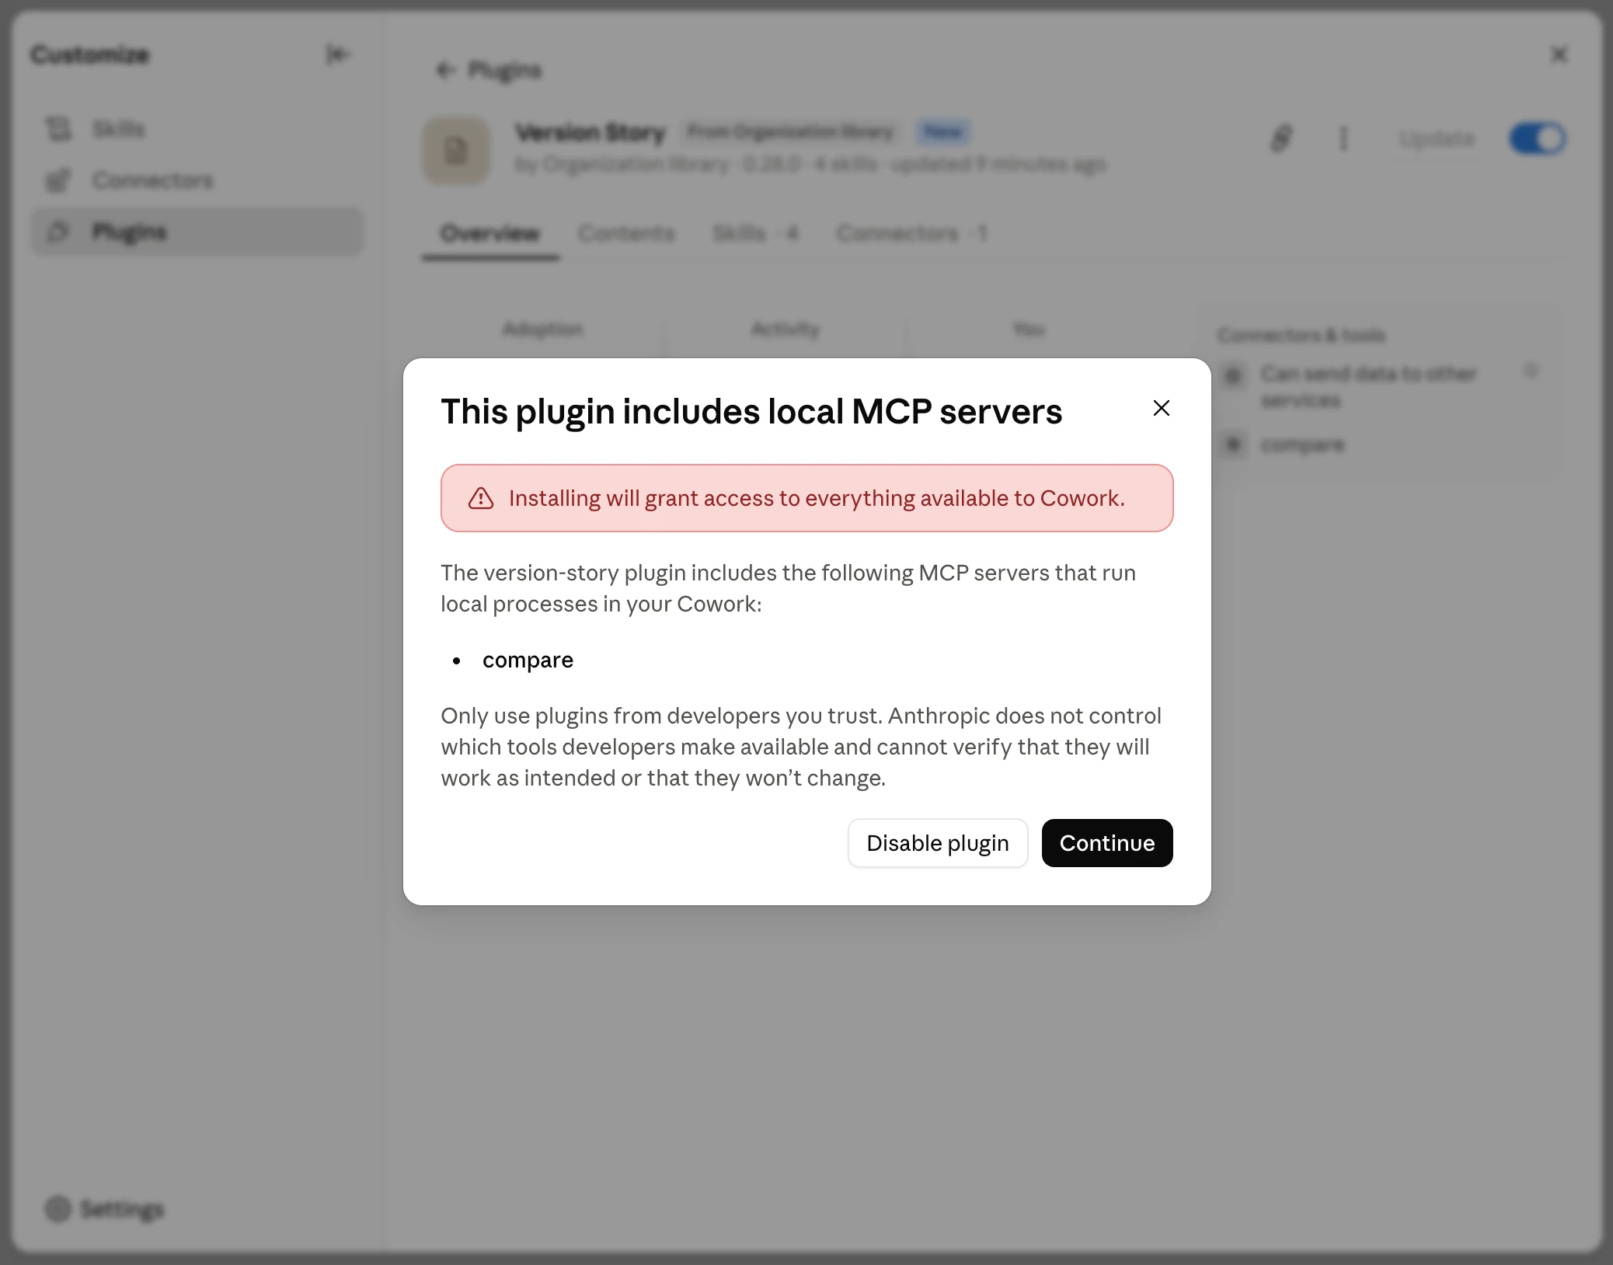Click 'Can send data to other services' entry
This screenshot has width=1613, height=1265.
coord(1368,387)
